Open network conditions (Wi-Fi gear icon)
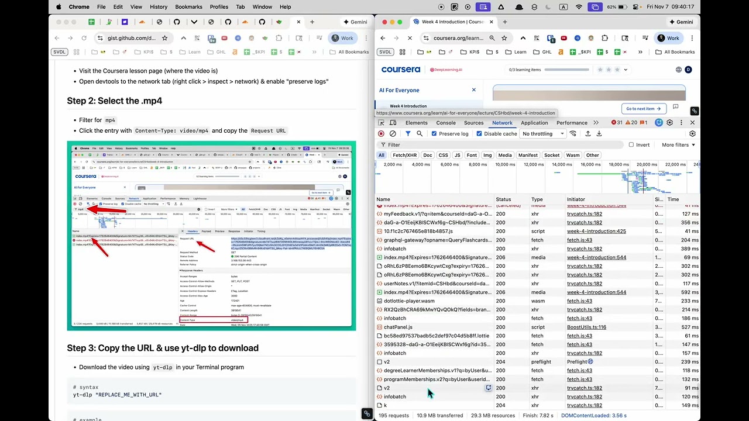The image size is (749, 421). tap(572, 134)
